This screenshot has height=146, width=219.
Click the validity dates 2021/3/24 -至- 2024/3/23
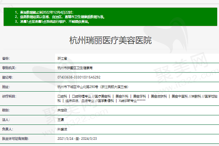pyautogui.click(x=77, y=139)
